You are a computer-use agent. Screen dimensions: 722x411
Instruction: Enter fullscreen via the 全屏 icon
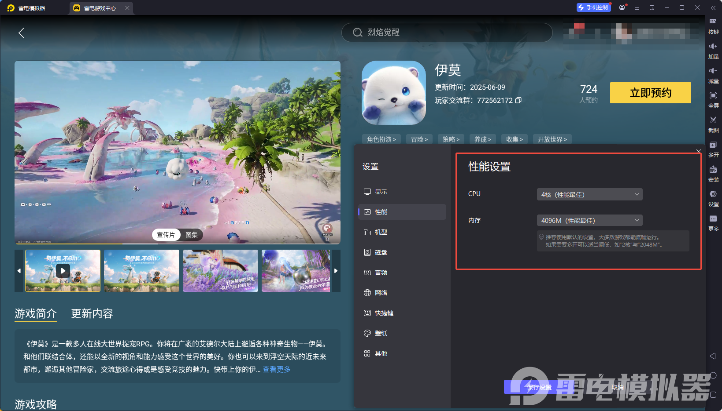pos(714,100)
